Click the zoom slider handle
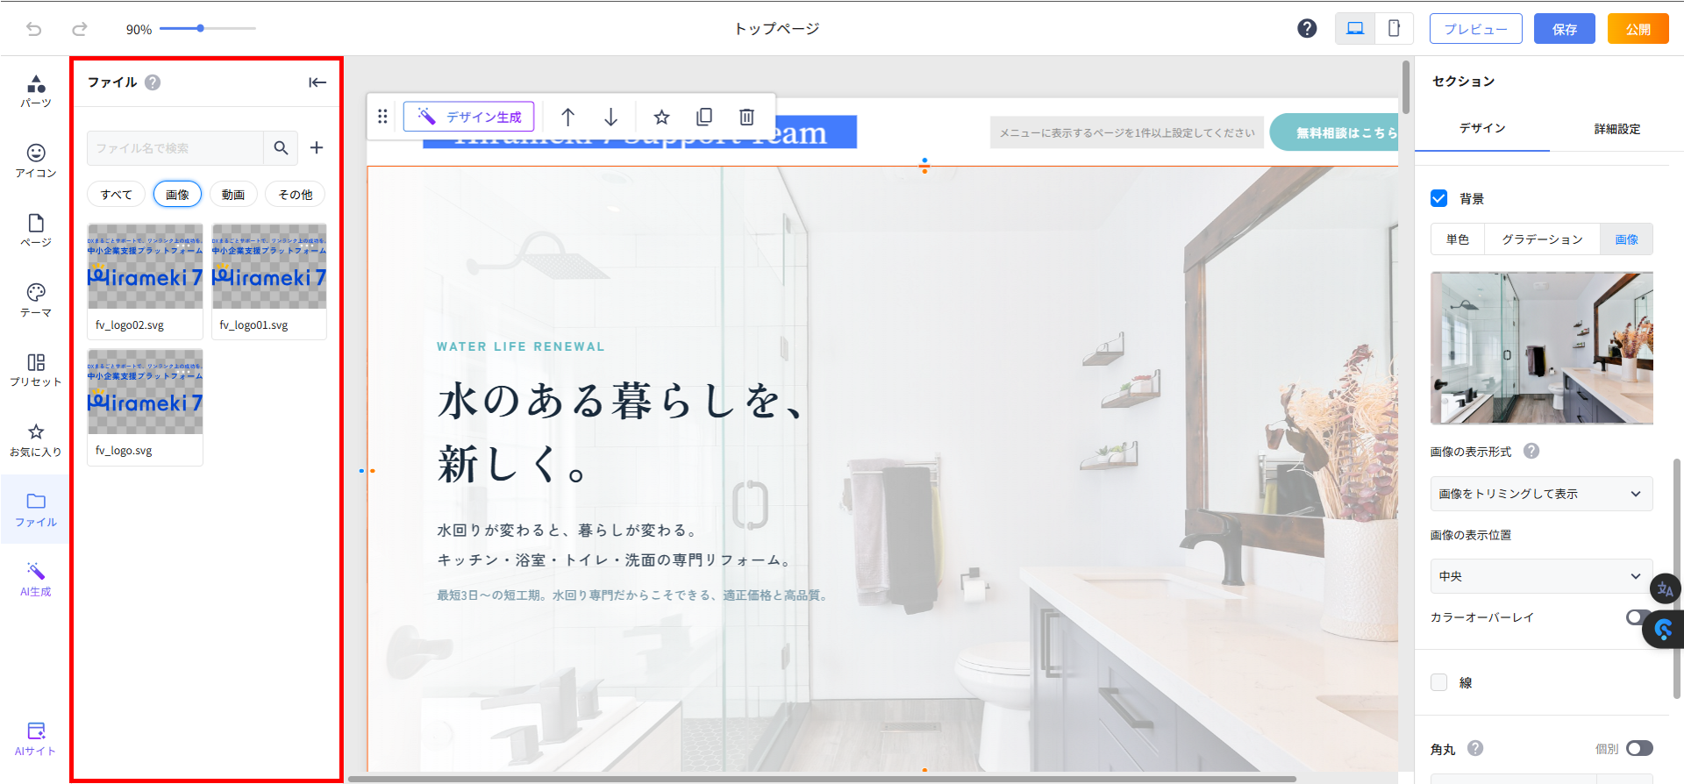The image size is (1684, 784). [x=201, y=29]
